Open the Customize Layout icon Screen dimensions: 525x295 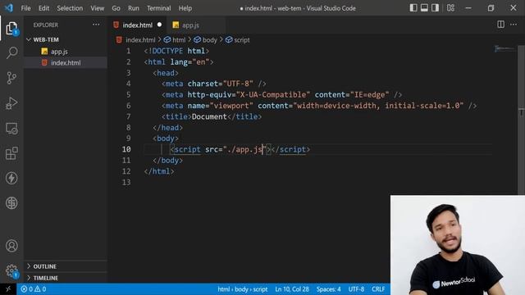[x=450, y=8]
